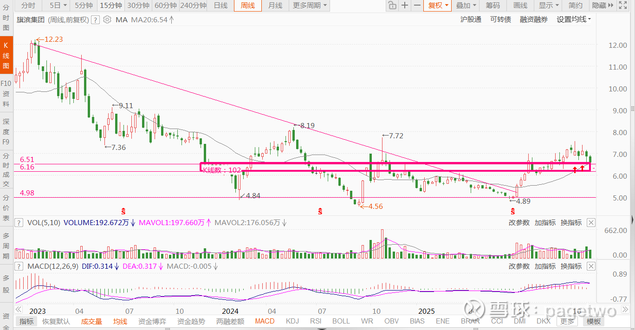This screenshot has width=635, height=330.
Task: Select the 资金博弈 indicator
Action: click(152, 321)
